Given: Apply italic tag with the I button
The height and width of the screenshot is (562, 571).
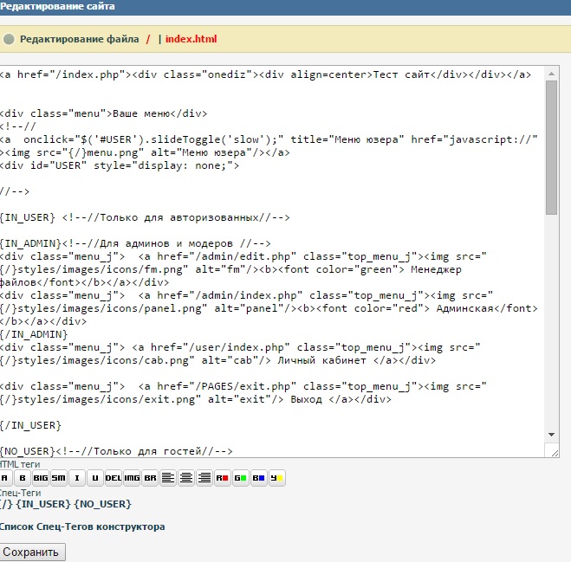Looking at the screenshot, I should 77,478.
